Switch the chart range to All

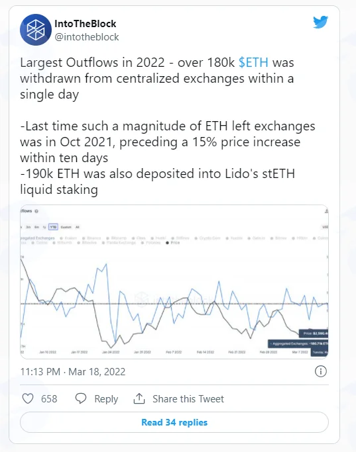[78, 227]
